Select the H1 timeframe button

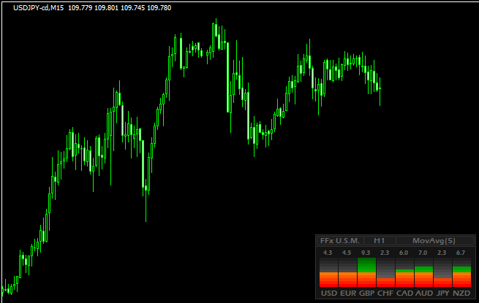[379, 240]
